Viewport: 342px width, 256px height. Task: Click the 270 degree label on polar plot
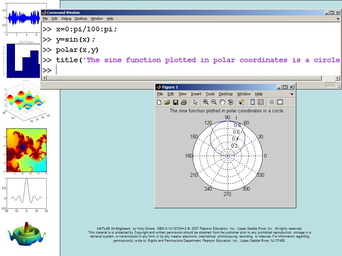pyautogui.click(x=227, y=194)
